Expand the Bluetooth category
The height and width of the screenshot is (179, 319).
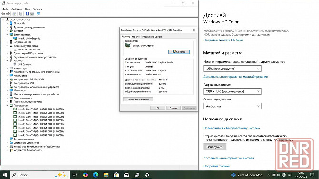(7, 23)
